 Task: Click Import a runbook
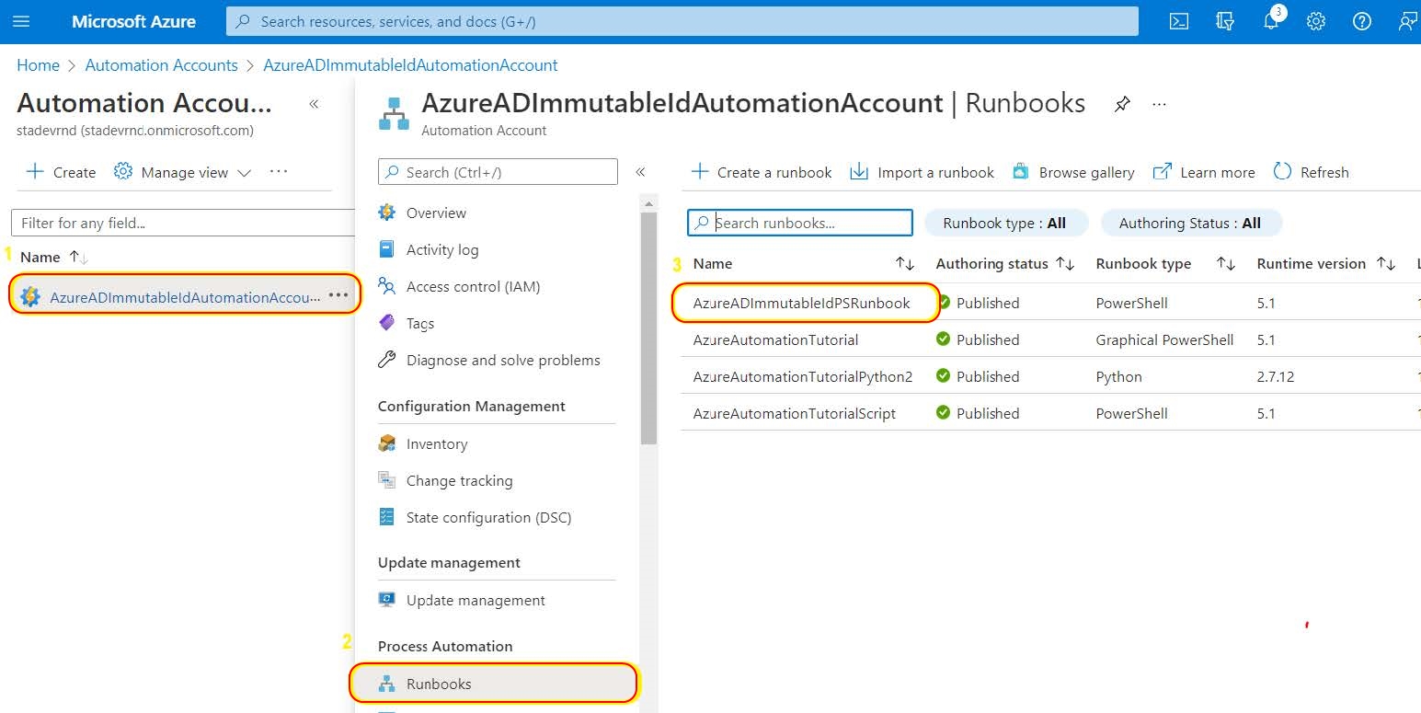pos(923,172)
